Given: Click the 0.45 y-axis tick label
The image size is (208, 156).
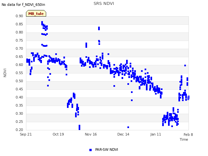Looking at the screenshot, I should click(19, 89).
